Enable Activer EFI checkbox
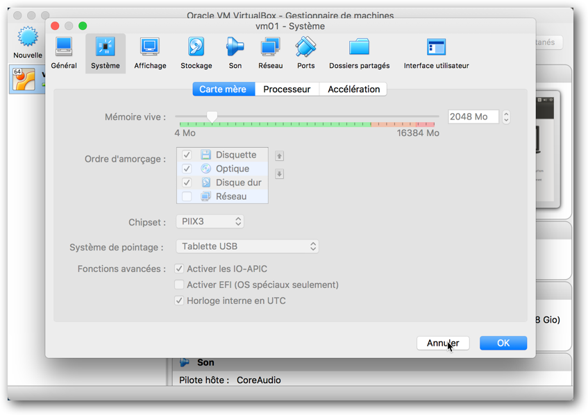This screenshot has height=415, width=588. pyautogui.click(x=179, y=285)
